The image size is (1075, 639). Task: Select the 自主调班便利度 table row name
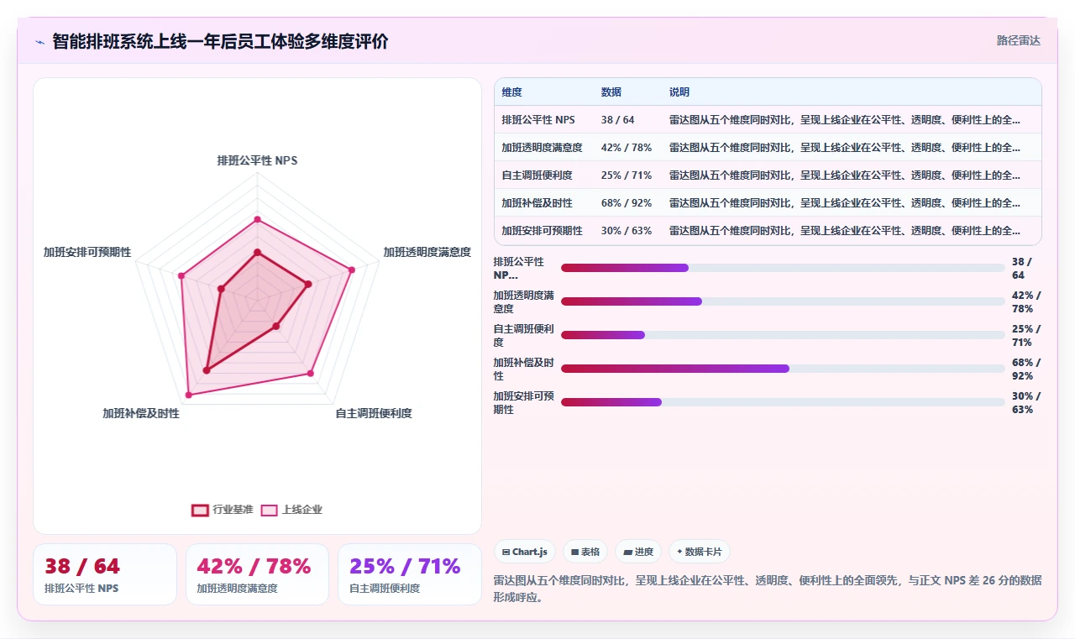[x=537, y=175]
